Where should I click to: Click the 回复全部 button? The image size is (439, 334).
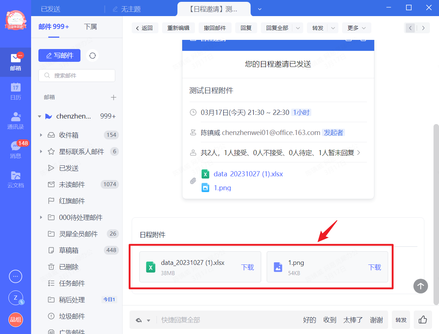pos(277,28)
